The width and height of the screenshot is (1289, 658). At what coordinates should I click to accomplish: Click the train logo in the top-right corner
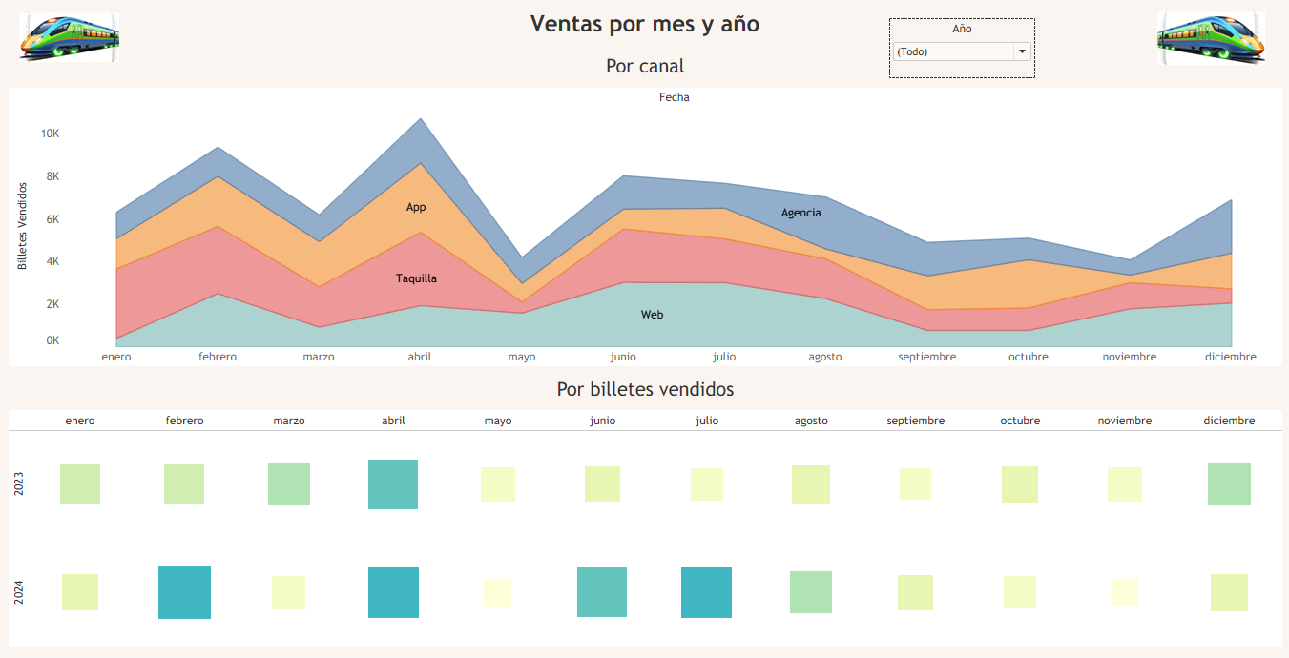1211,38
